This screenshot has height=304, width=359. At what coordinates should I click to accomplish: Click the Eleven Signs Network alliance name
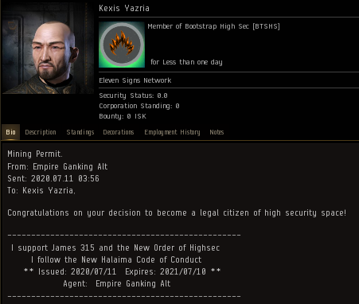click(135, 80)
